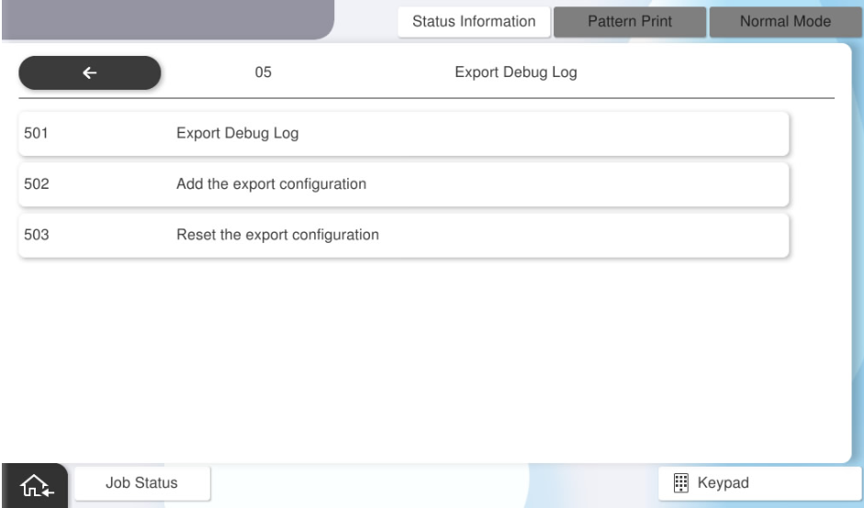Click the right end of row 502
The height and width of the screenshot is (508, 864).
click(x=762, y=184)
